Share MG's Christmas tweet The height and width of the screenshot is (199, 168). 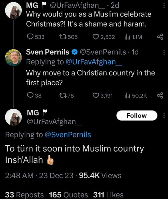coord(160,37)
